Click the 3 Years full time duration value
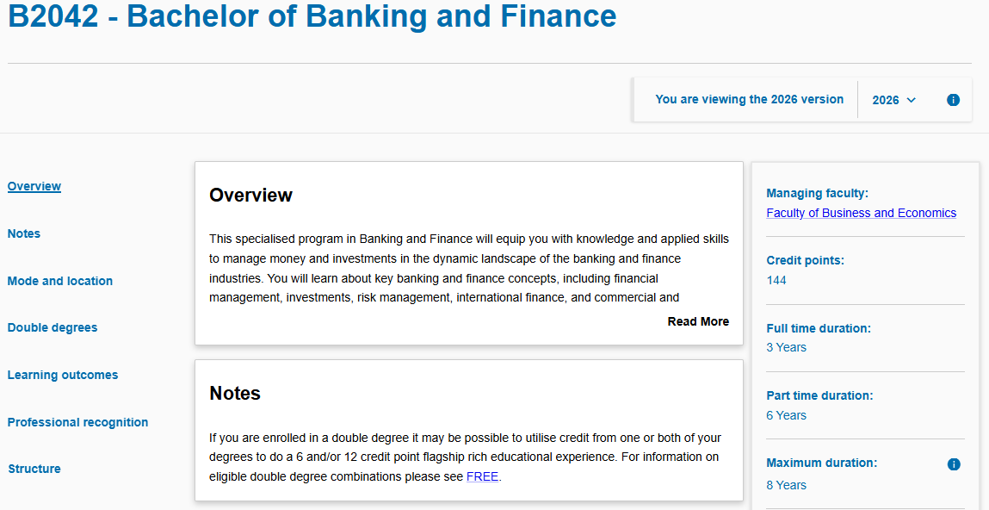The image size is (989, 510). click(786, 347)
